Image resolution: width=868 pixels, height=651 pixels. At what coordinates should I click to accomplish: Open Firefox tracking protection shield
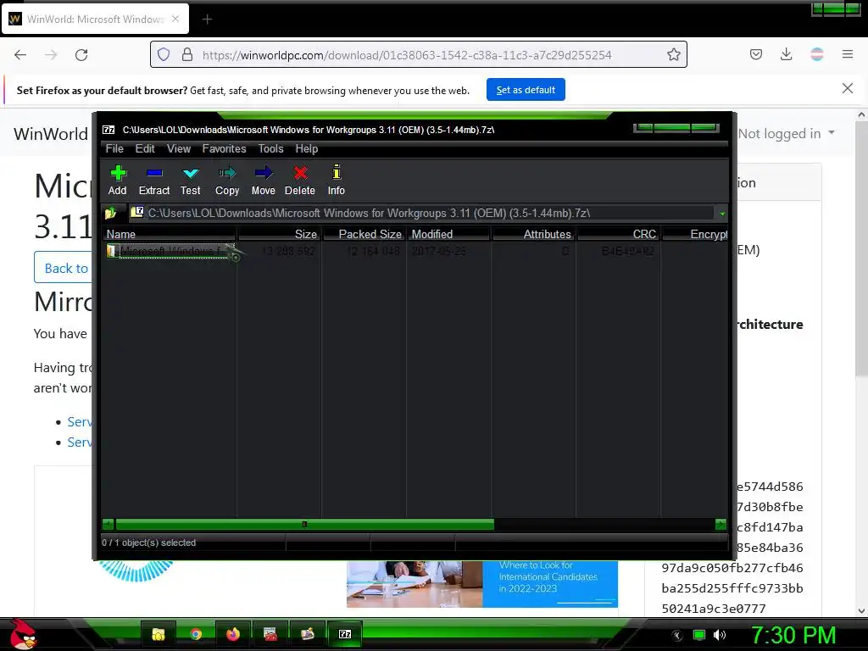tap(164, 54)
